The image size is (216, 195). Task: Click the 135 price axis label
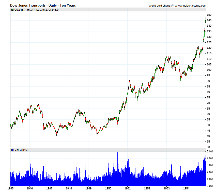pos(209,31)
